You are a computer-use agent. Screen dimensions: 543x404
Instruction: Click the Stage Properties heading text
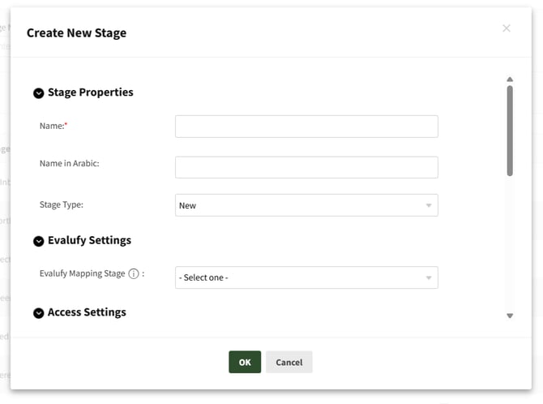click(90, 92)
